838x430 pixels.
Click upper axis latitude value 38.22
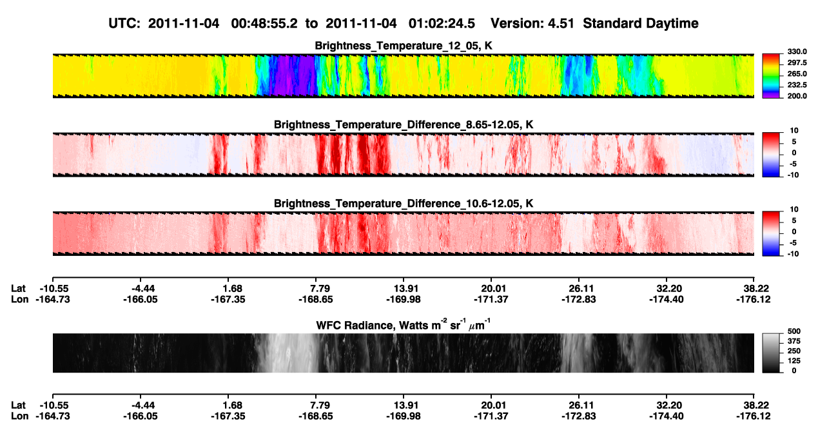pos(756,288)
